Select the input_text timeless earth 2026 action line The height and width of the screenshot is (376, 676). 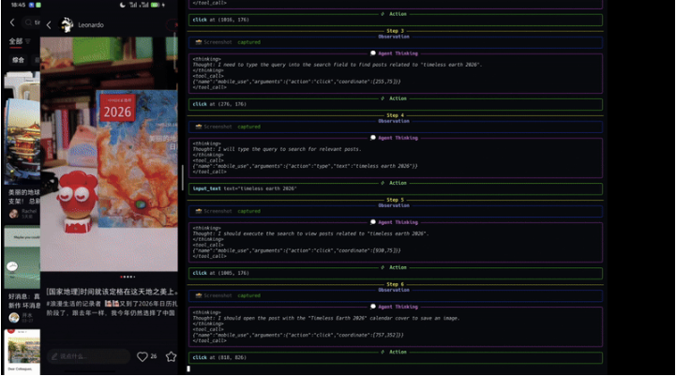[x=245, y=188]
